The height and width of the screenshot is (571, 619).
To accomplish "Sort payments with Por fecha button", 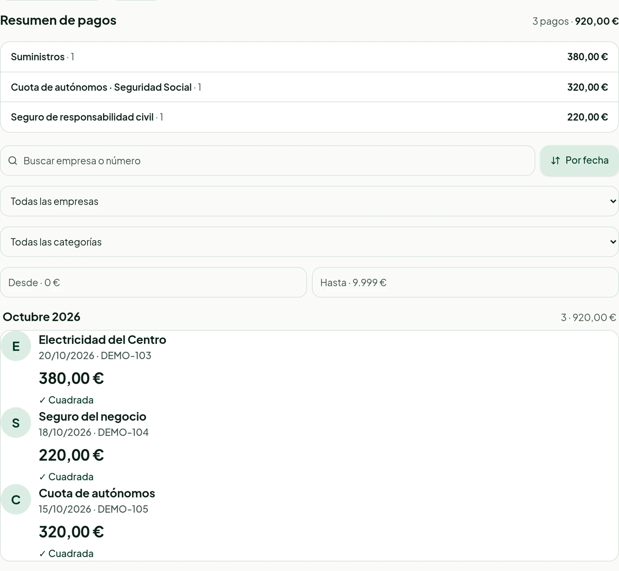I will pos(579,161).
